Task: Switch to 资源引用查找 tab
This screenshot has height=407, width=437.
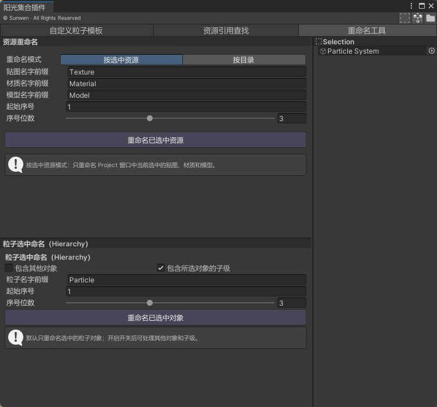Action: pyautogui.click(x=225, y=30)
